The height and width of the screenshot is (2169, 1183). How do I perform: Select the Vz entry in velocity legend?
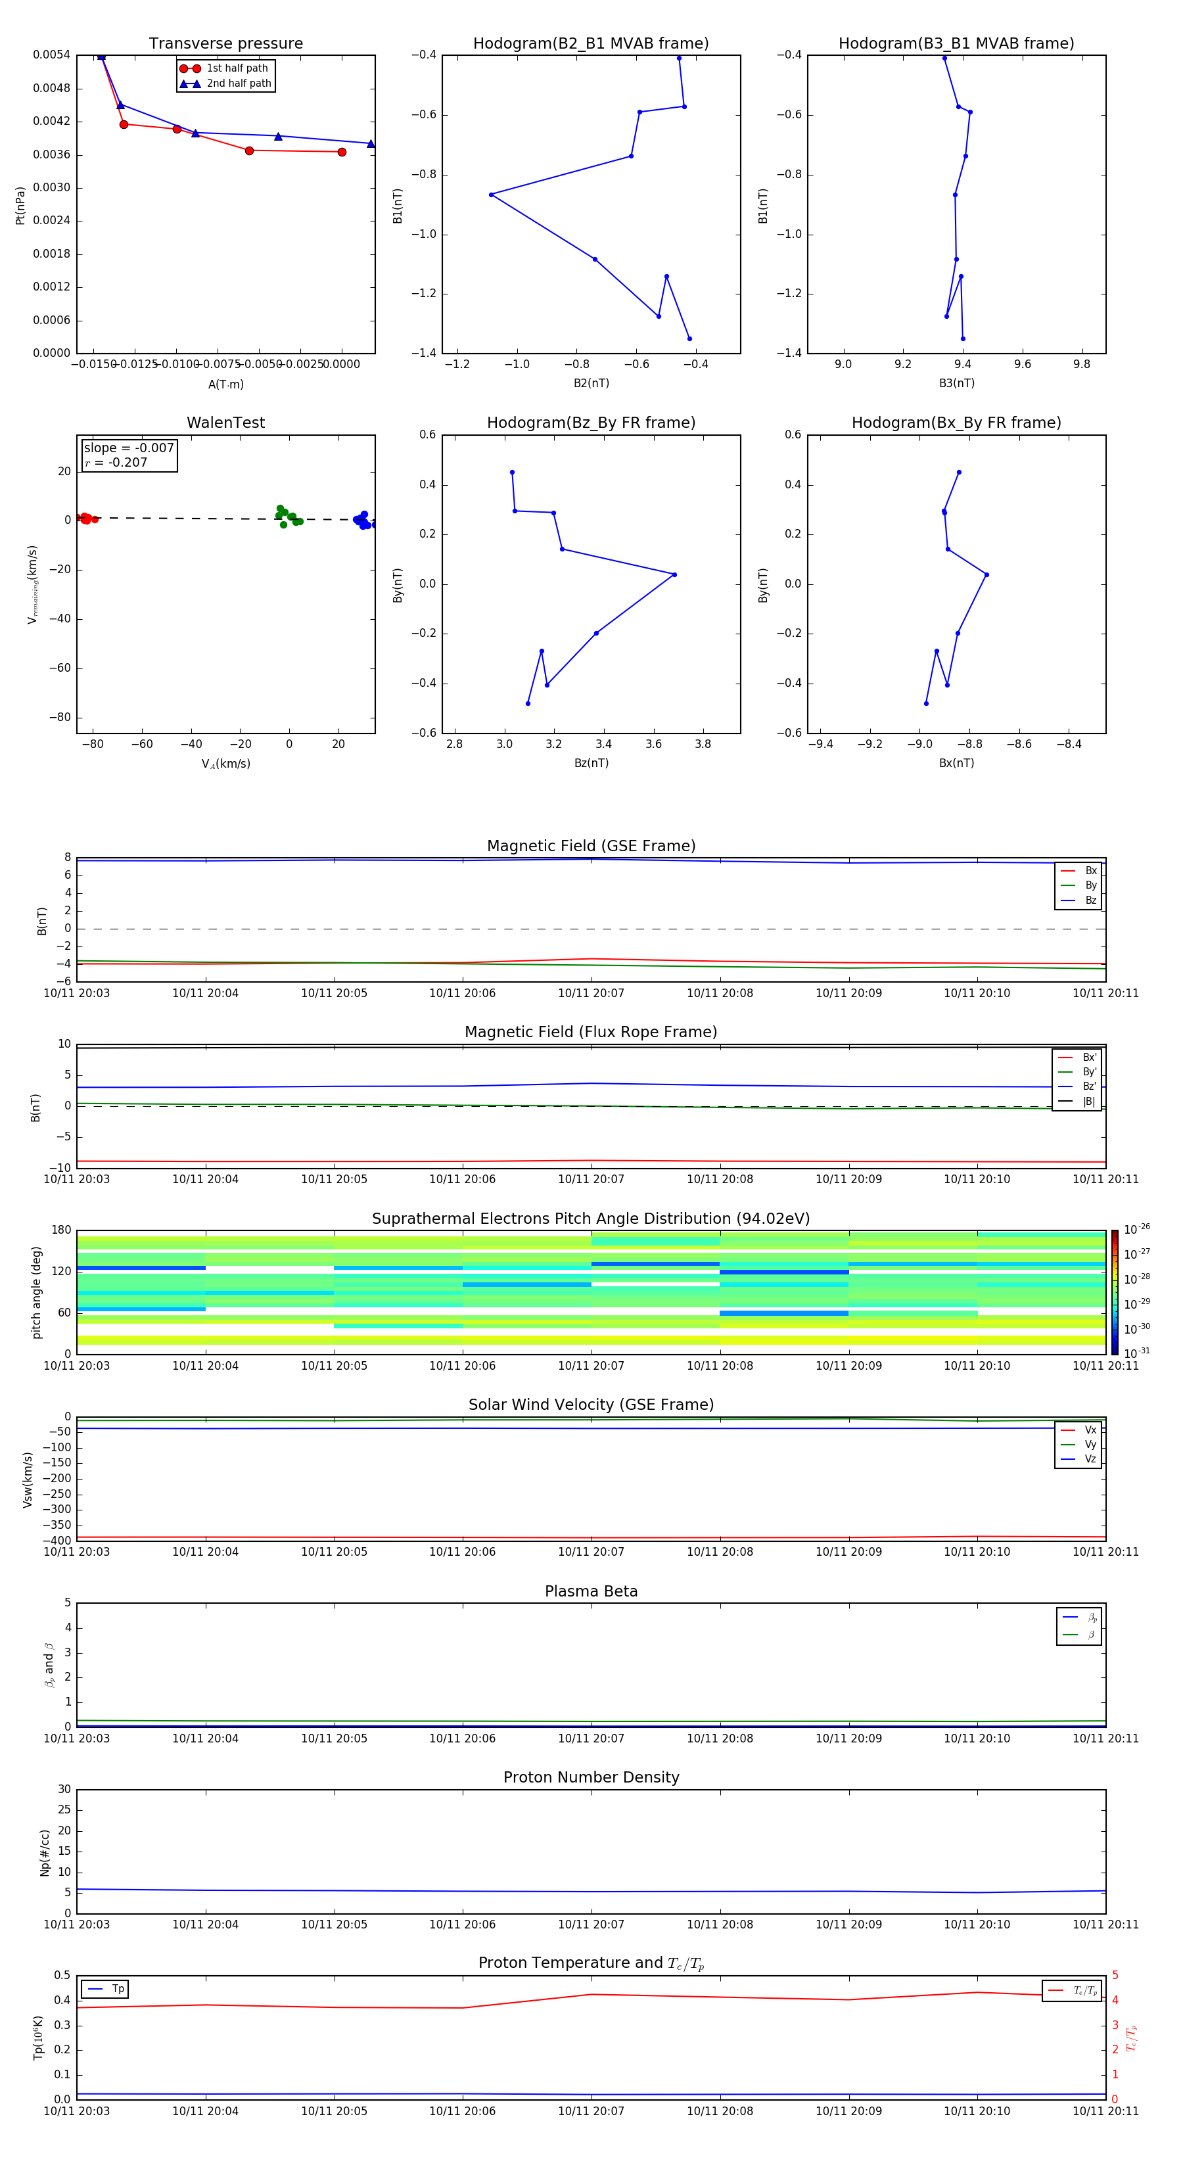point(1079,1459)
